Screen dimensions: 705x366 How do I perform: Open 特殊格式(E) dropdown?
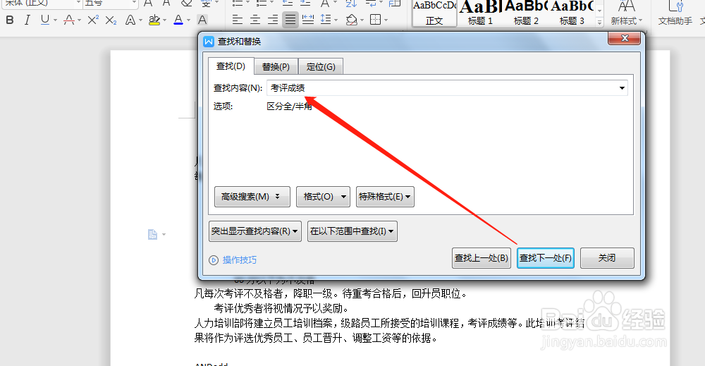point(385,197)
